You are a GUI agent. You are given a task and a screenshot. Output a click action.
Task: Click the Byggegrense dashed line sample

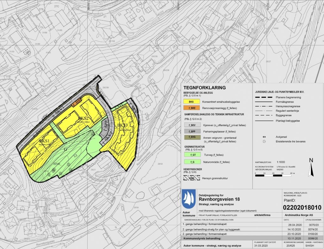click(x=264, y=116)
